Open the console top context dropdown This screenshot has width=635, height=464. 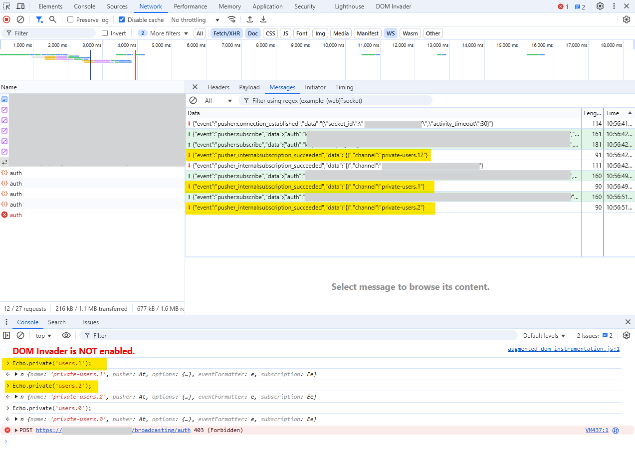[x=43, y=335]
